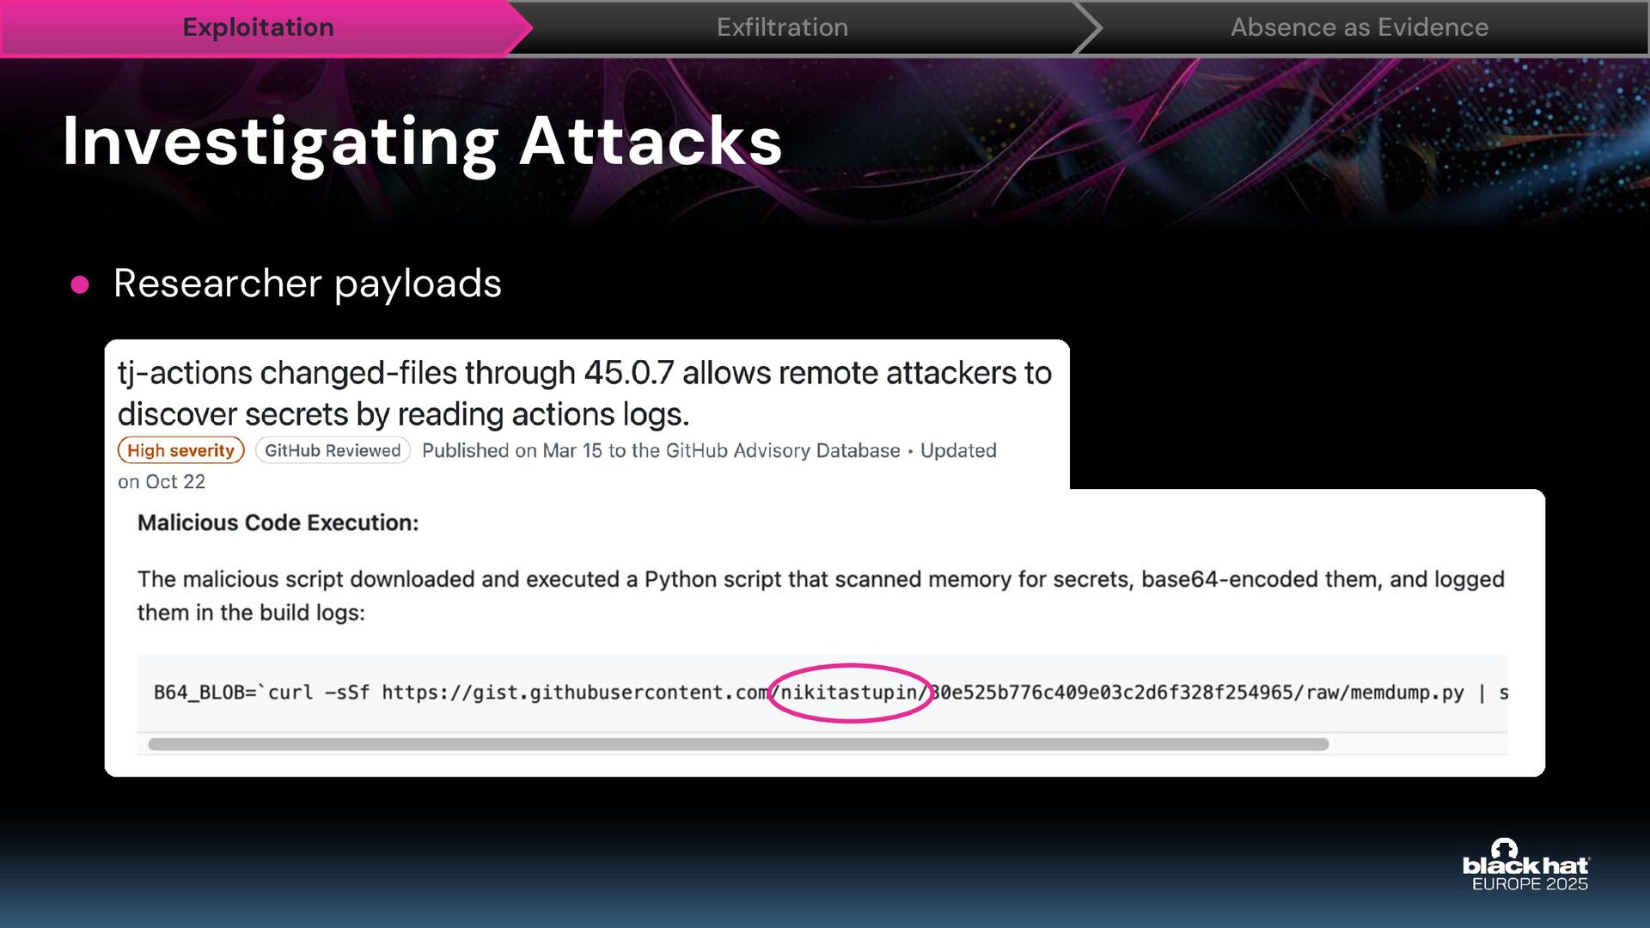This screenshot has height=928, width=1650.
Task: Click the malicious script description paragraph
Action: click(820, 595)
